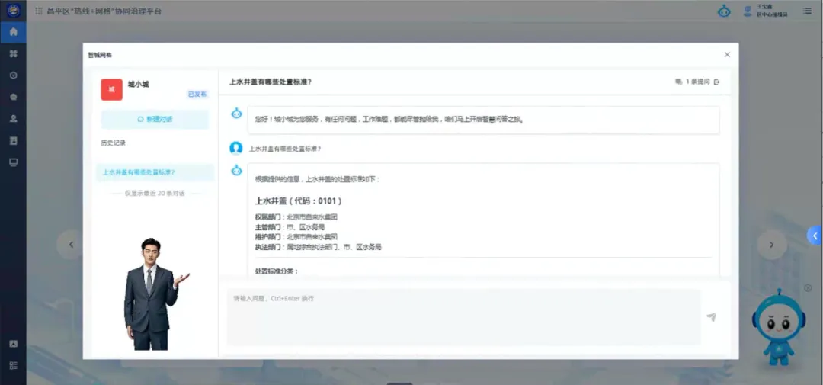Click the home icon in left sidebar

coord(13,32)
